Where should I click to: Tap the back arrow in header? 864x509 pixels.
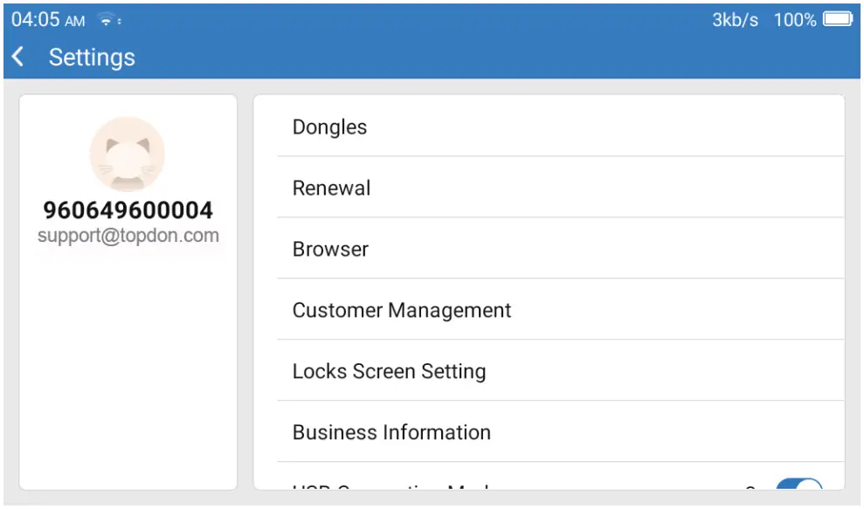[x=18, y=58]
